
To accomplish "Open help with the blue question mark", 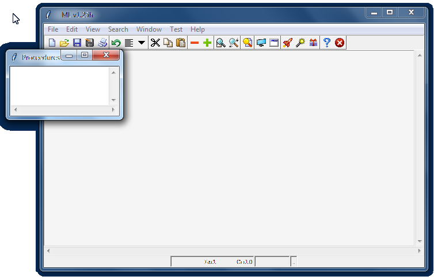I will point(326,43).
